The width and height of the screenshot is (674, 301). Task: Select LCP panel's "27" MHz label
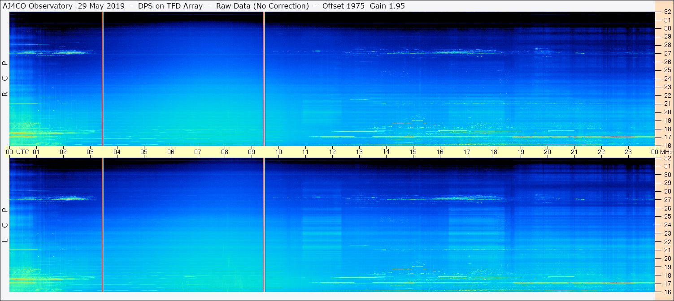coord(667,200)
